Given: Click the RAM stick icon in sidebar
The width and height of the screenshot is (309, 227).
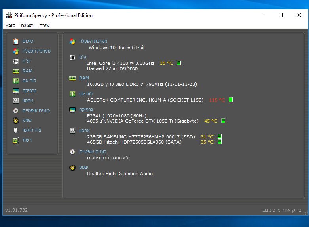Looking at the screenshot, I should (x=16, y=71).
